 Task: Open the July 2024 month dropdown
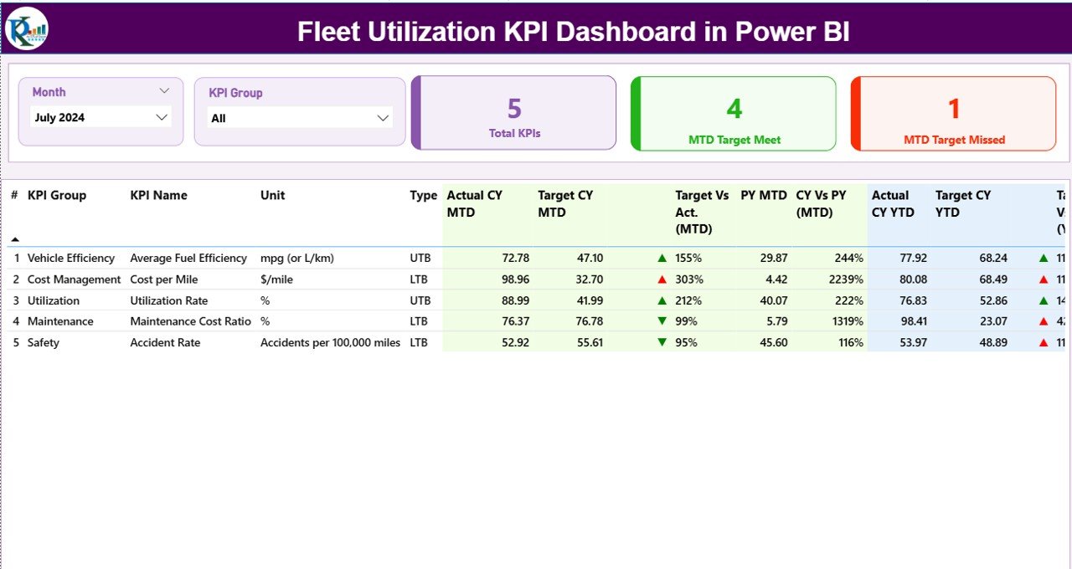click(x=162, y=118)
